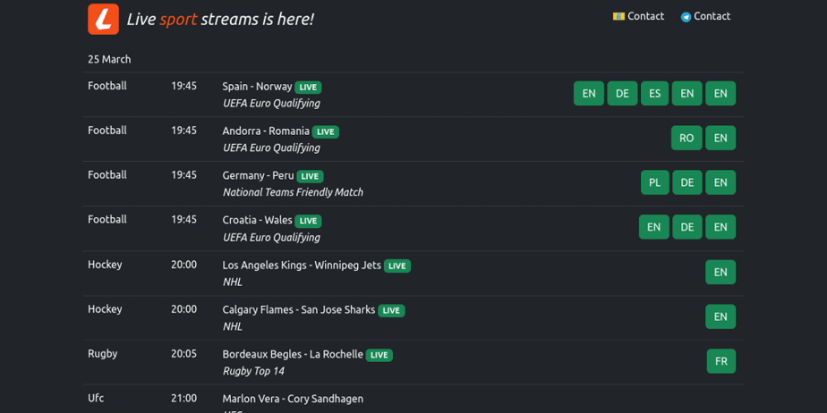The height and width of the screenshot is (413, 827).
Task: Open the email Contact icon link
Action: 639,16
